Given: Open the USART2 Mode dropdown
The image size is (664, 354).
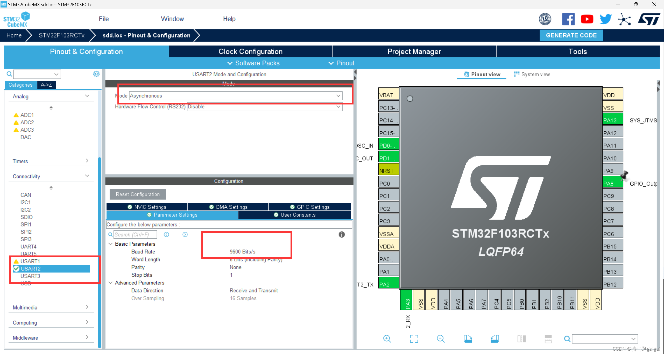Looking at the screenshot, I should pyautogui.click(x=338, y=95).
